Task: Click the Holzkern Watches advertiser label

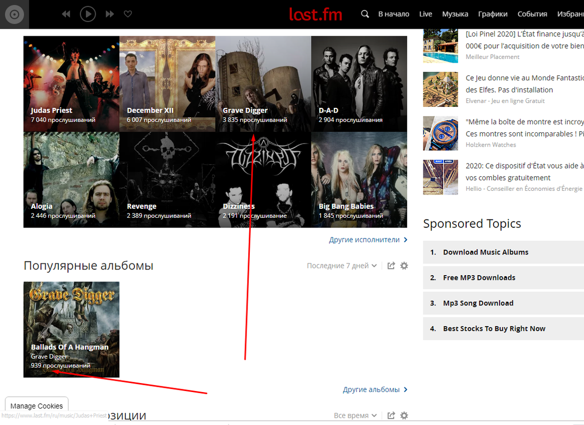Action: point(490,144)
